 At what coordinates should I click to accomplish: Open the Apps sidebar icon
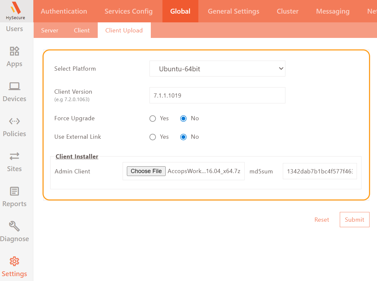(x=15, y=51)
